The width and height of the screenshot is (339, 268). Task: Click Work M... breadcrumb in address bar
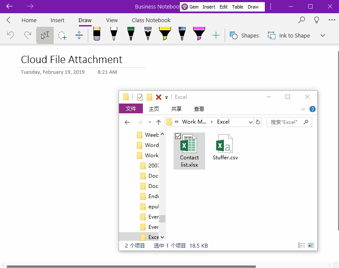tap(194, 122)
